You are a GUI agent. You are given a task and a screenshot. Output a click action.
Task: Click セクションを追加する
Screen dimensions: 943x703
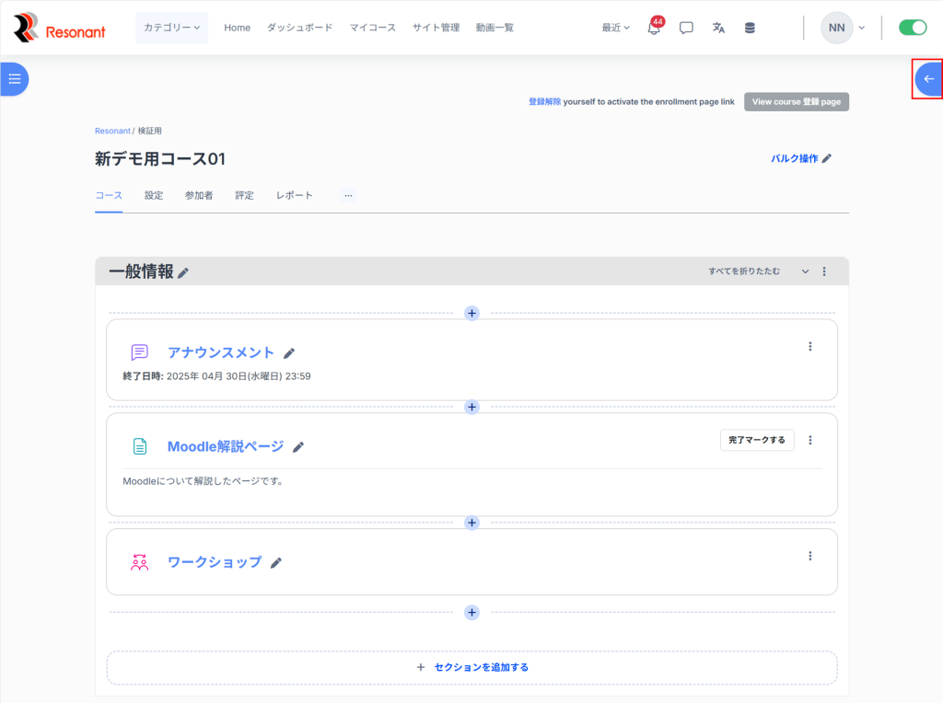click(x=472, y=667)
